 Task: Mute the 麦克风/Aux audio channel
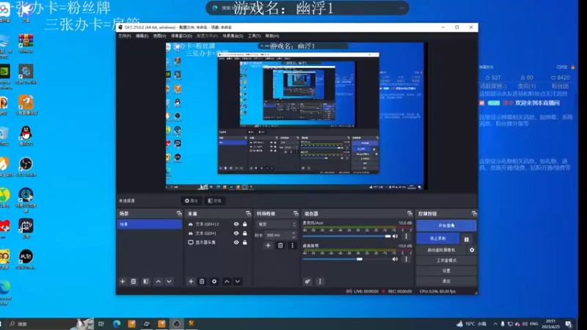395,236
